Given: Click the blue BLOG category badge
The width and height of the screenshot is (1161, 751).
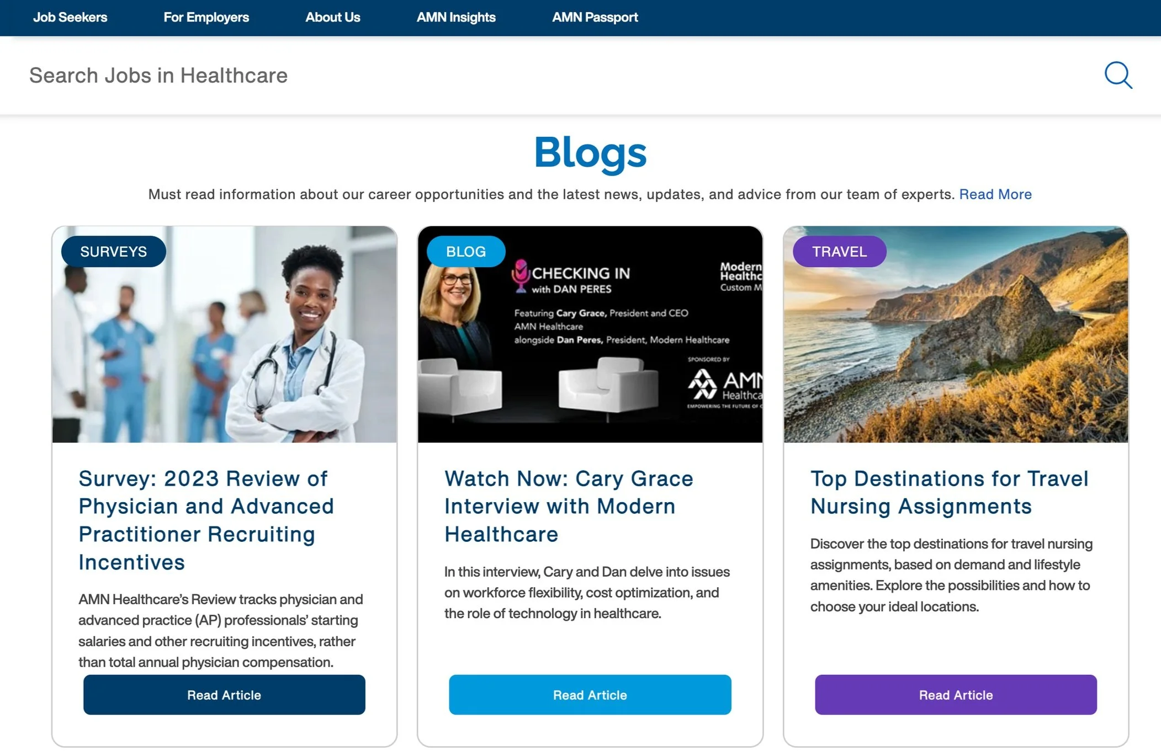Looking at the screenshot, I should pos(465,252).
